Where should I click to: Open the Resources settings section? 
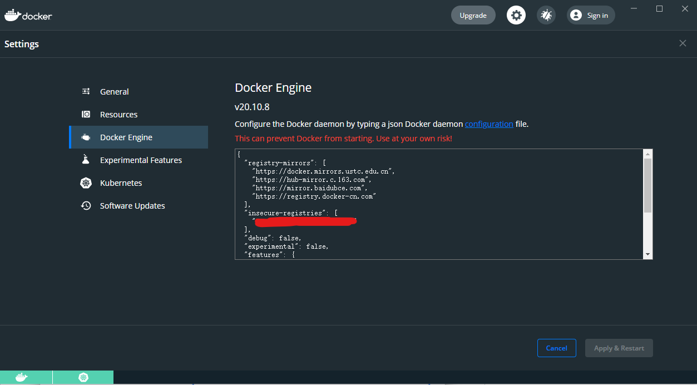[x=118, y=115]
